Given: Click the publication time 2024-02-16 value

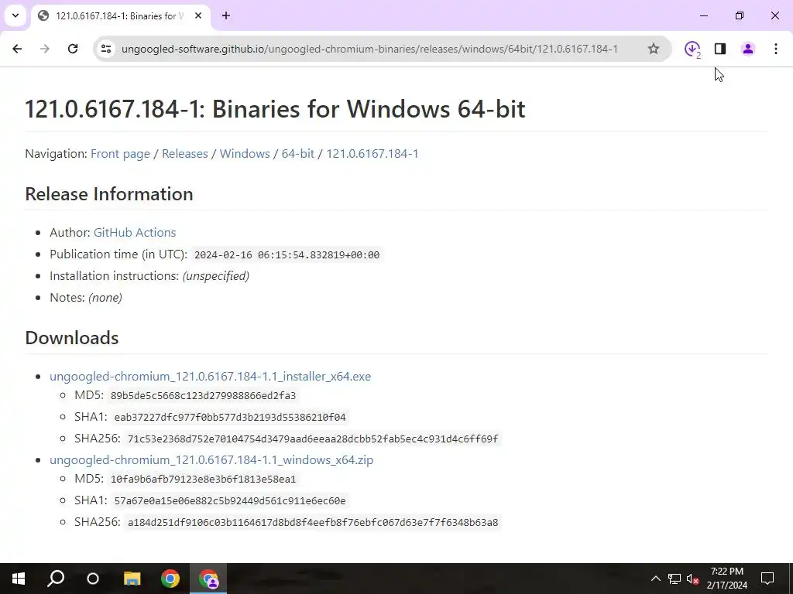Looking at the screenshot, I should (287, 255).
